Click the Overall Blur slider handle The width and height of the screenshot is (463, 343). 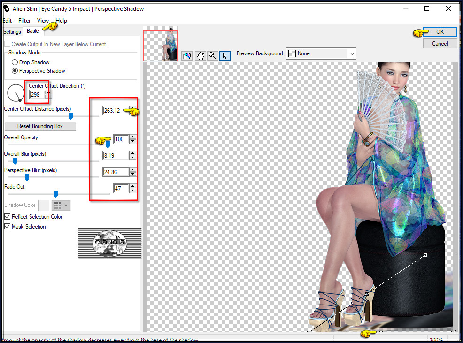15,161
